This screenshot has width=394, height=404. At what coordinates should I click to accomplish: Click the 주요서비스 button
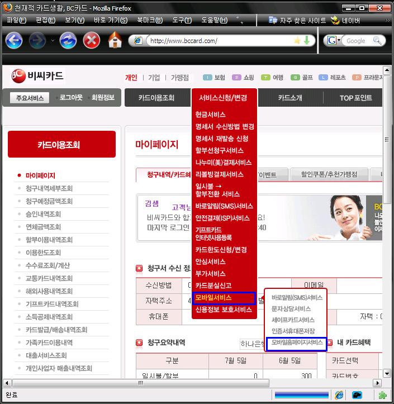30,98
